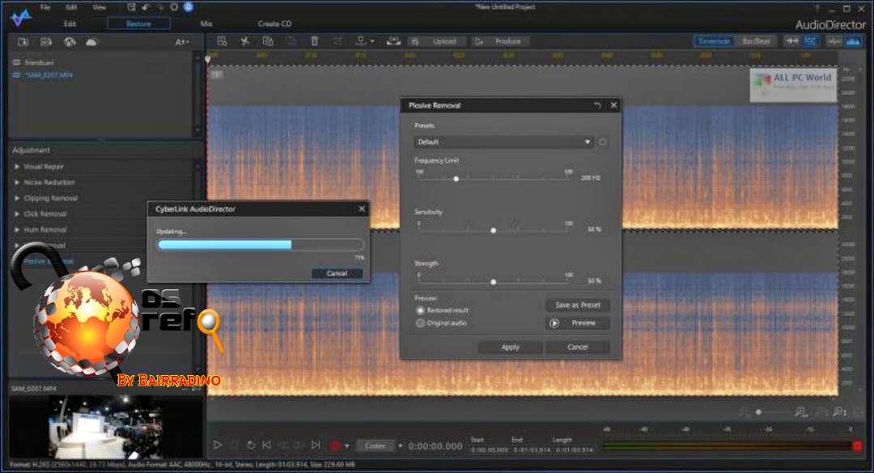Click the blue notification circle icon
This screenshot has width=874, height=473.
(x=189, y=7)
